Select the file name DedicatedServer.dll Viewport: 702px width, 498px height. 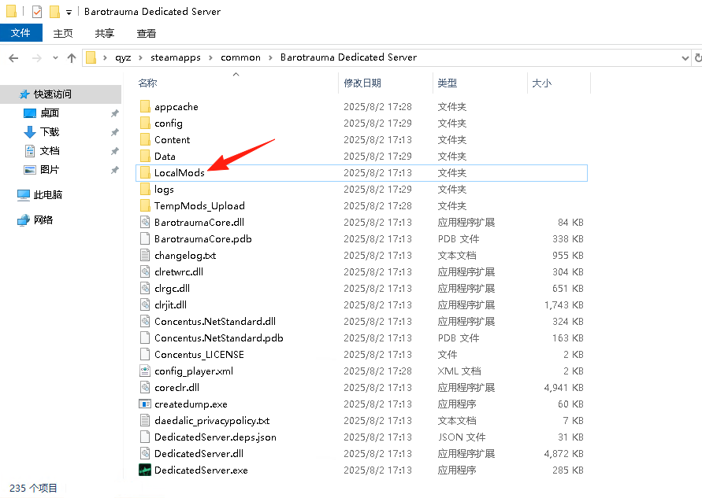coord(199,454)
